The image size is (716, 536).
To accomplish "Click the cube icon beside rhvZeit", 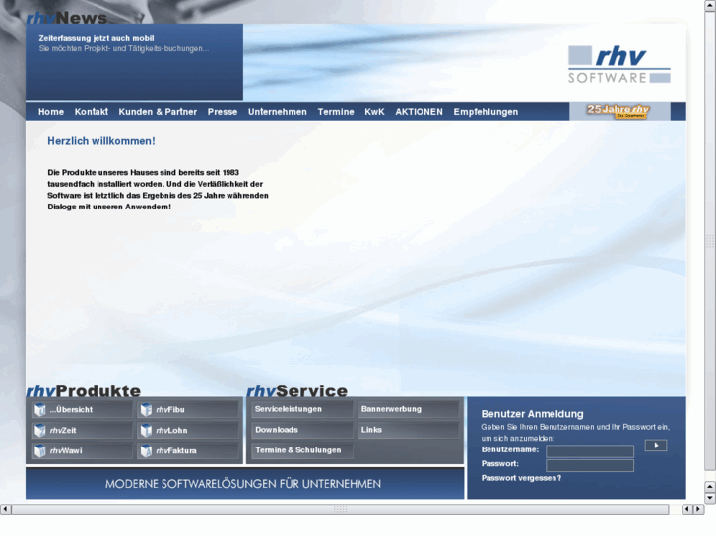I will pos(40,430).
